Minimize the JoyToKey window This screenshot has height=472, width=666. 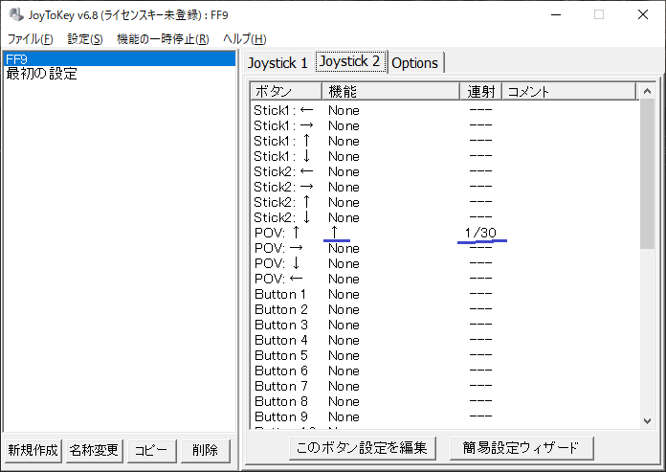coord(556,15)
